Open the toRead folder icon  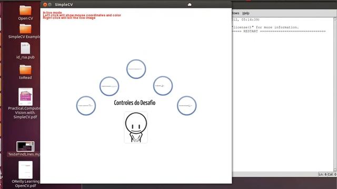(25, 70)
